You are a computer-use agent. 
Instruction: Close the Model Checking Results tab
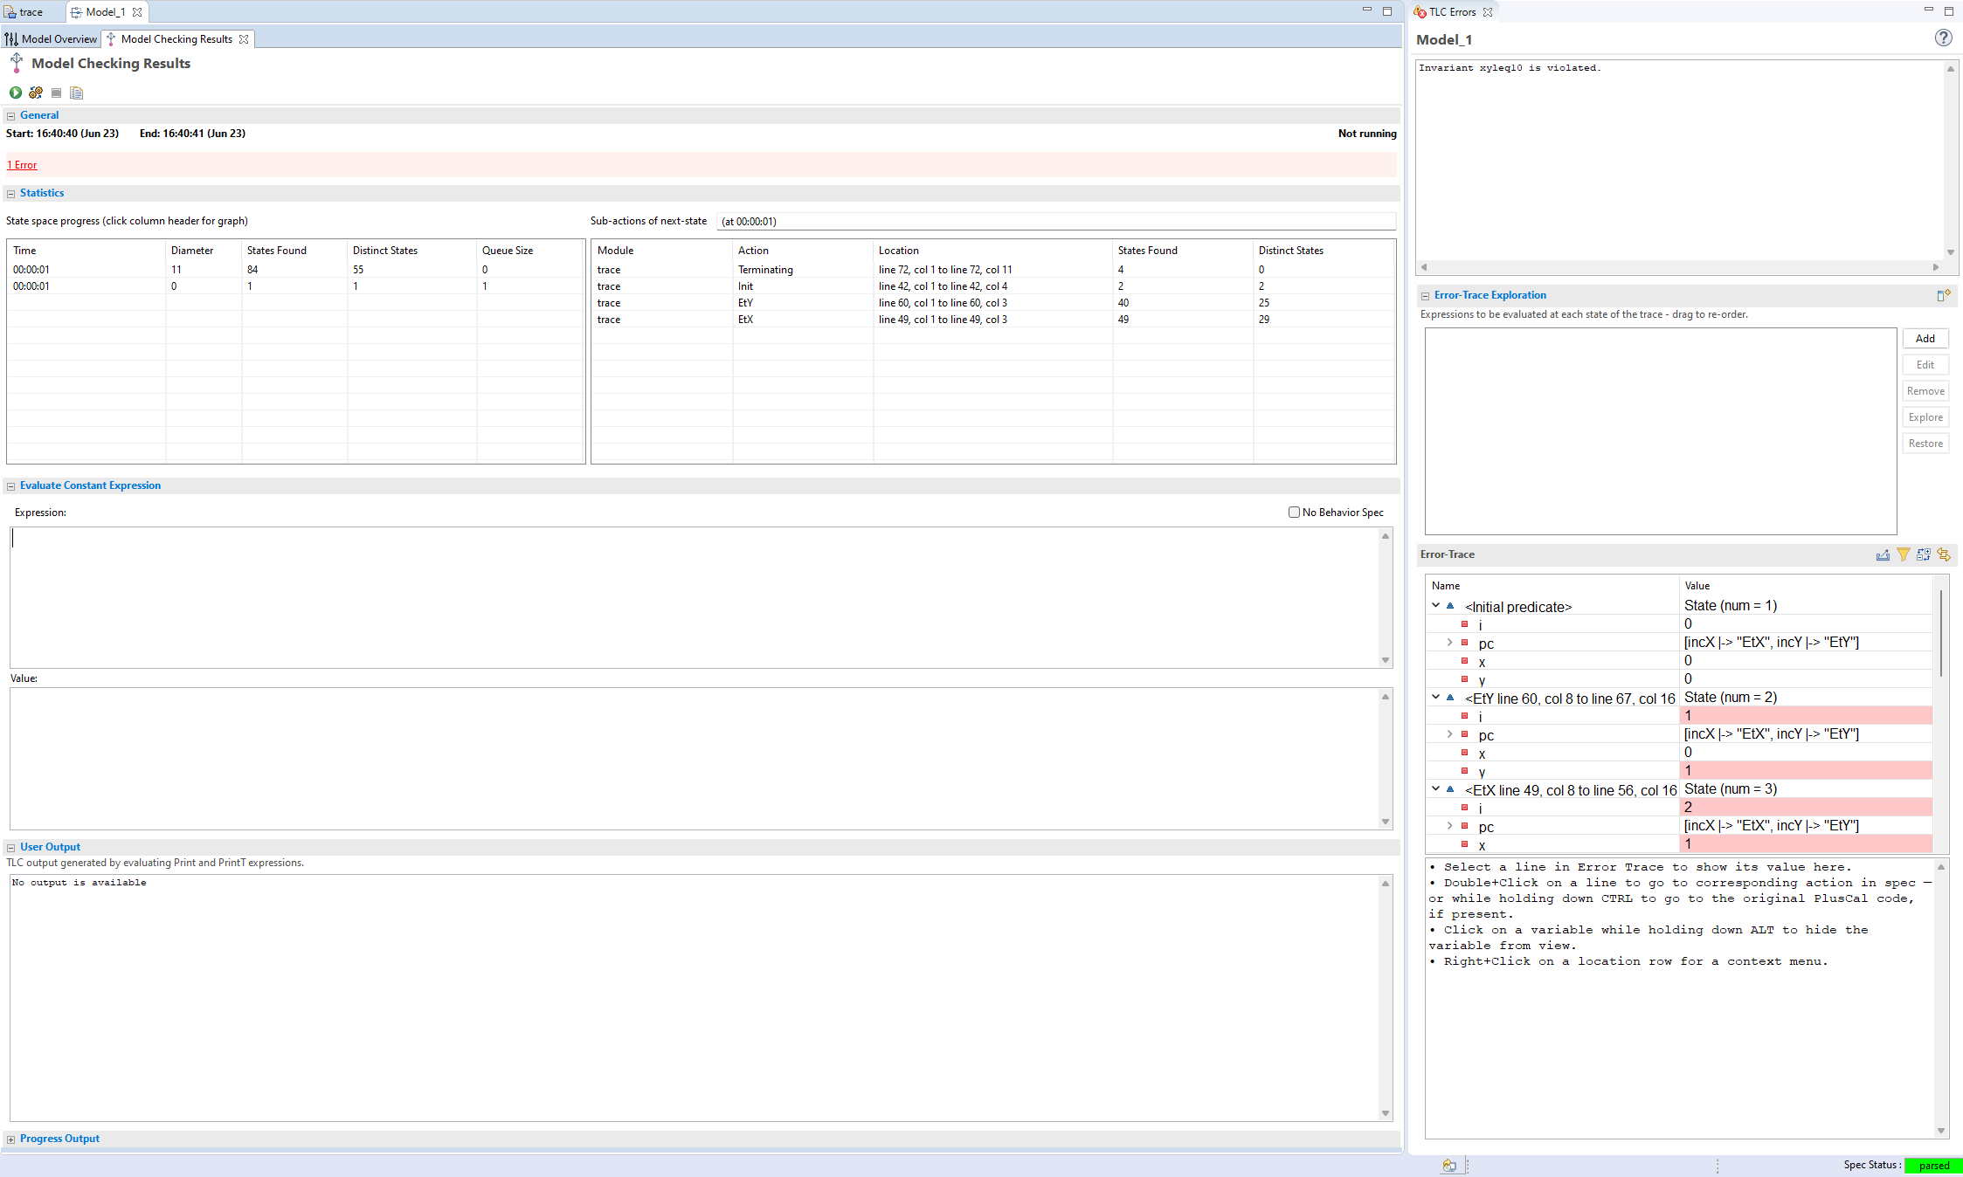tap(244, 39)
